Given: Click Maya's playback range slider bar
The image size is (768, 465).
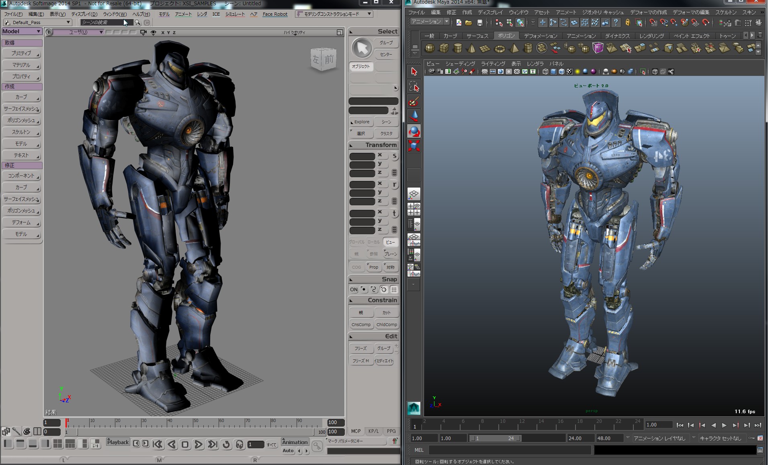Looking at the screenshot, I should pos(495,438).
